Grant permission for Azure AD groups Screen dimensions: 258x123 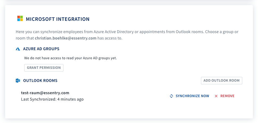[44, 68]
